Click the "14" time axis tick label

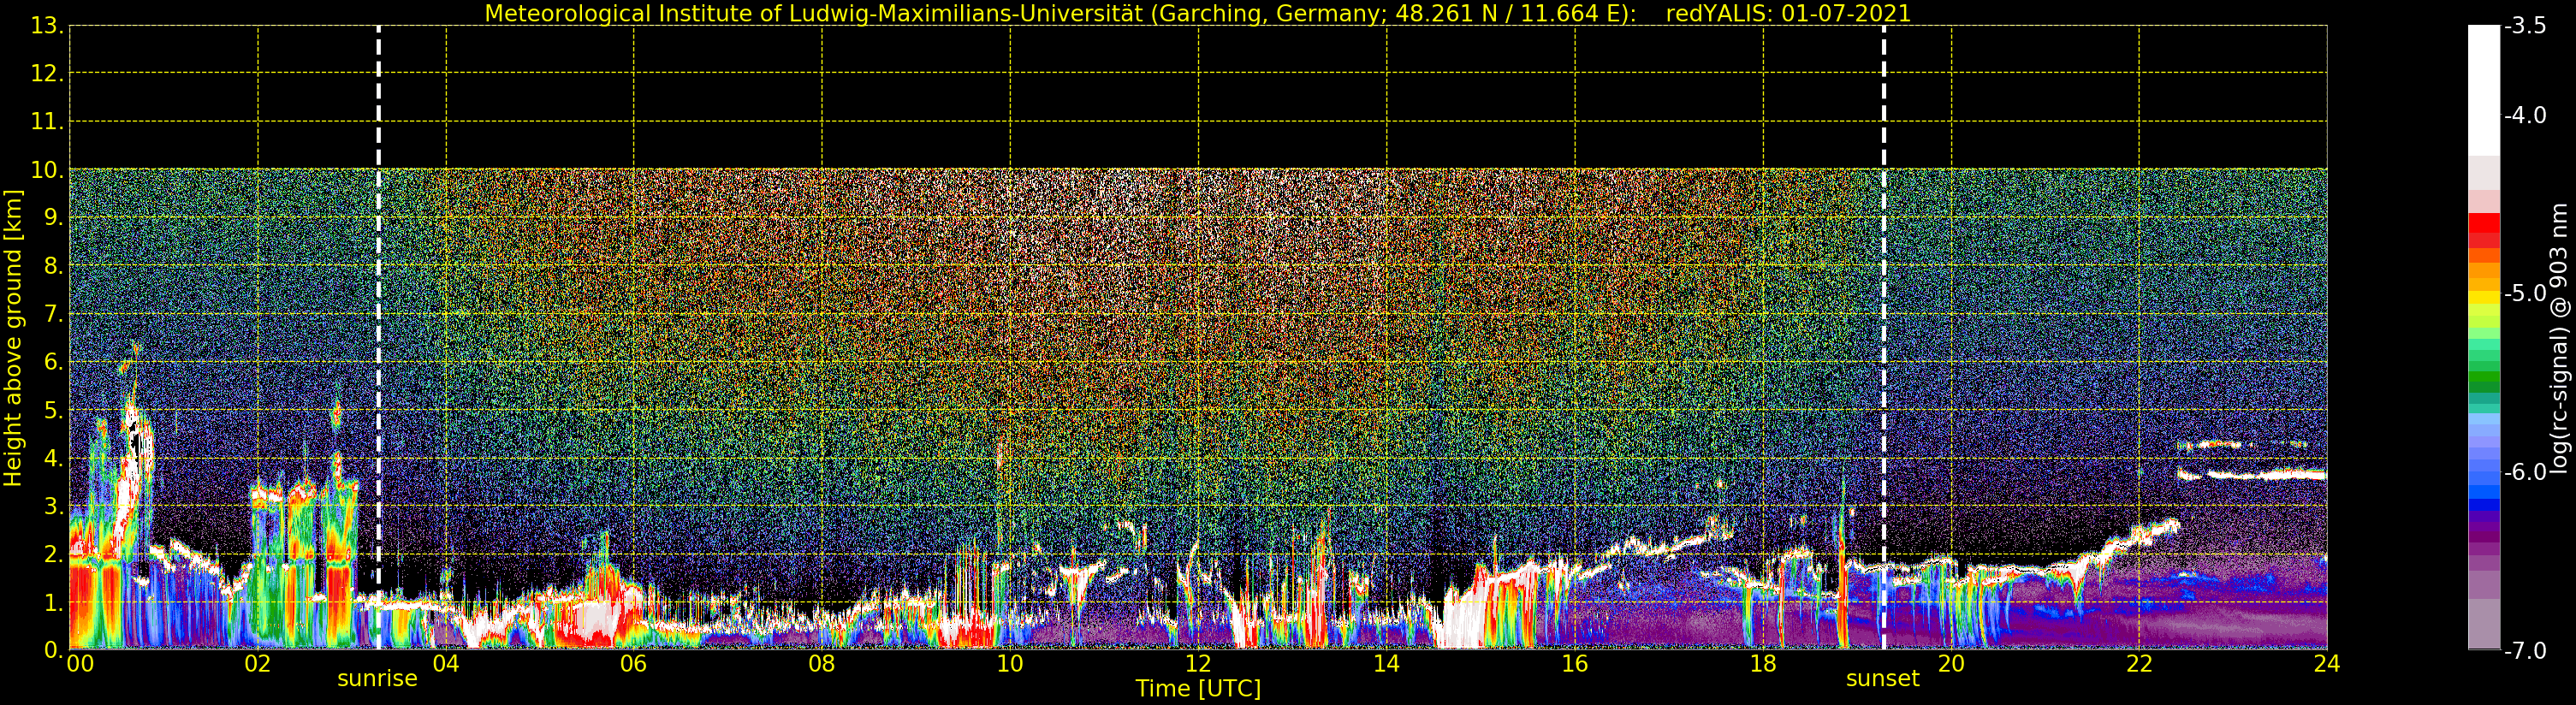[x=1386, y=664]
